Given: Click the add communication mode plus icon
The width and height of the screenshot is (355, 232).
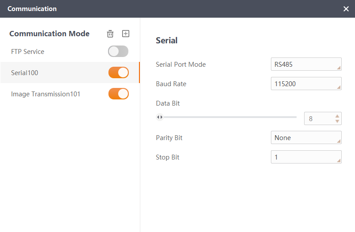Looking at the screenshot, I should (x=126, y=34).
